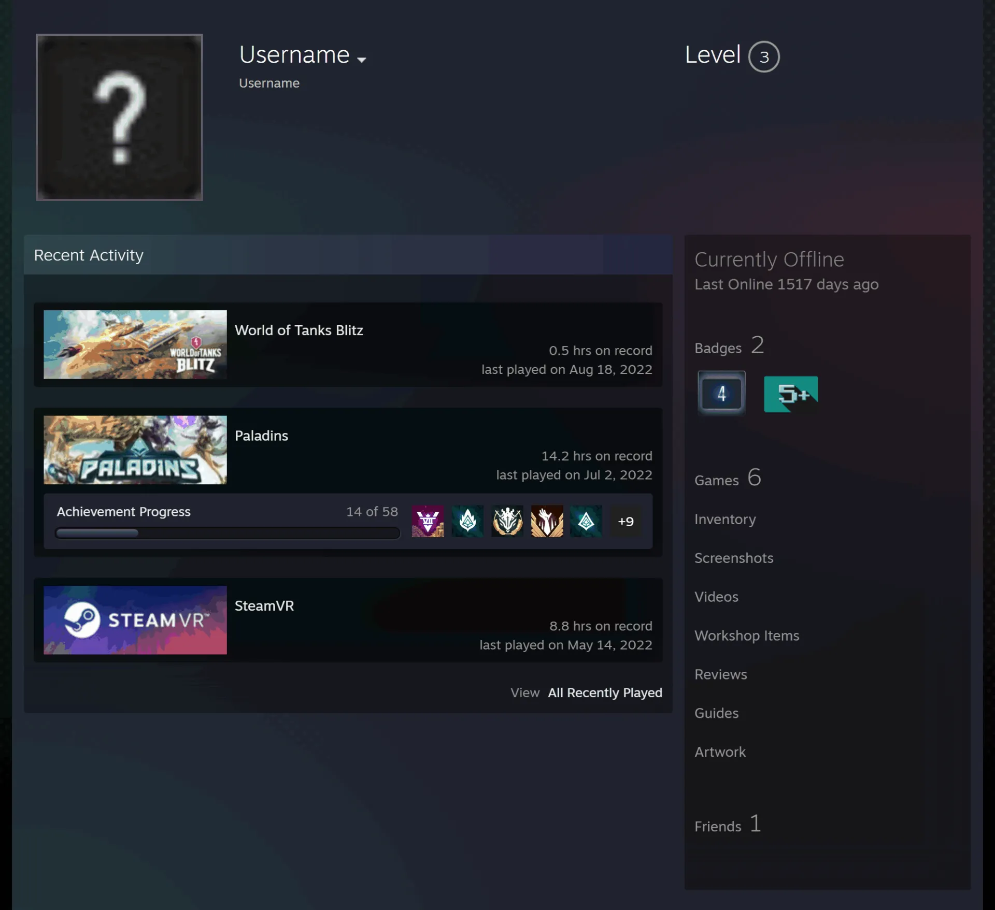Screen dimensions: 995x910
Task: Click '8.8 hrs on record' text
Action: [x=601, y=626]
